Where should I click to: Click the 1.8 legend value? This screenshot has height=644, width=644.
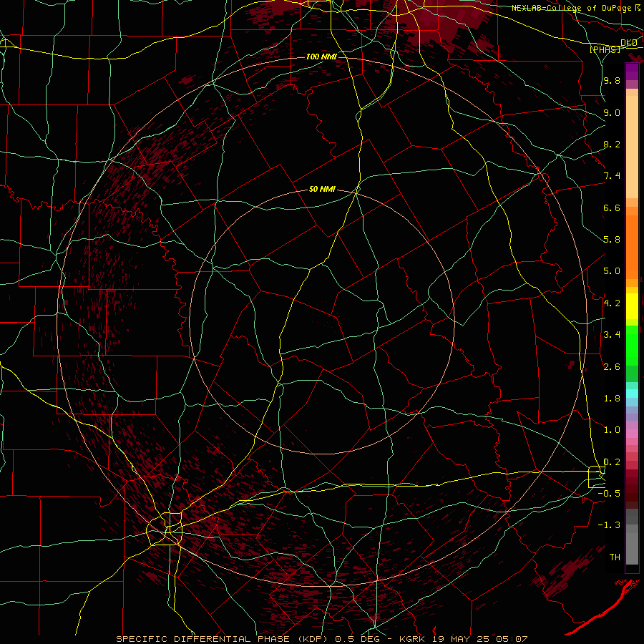[612, 399]
